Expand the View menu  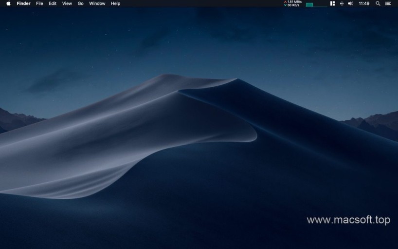click(67, 3)
